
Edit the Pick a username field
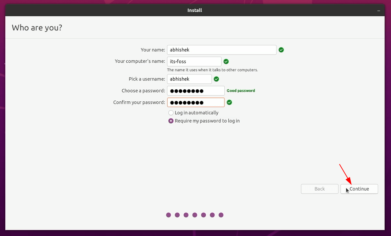189,79
